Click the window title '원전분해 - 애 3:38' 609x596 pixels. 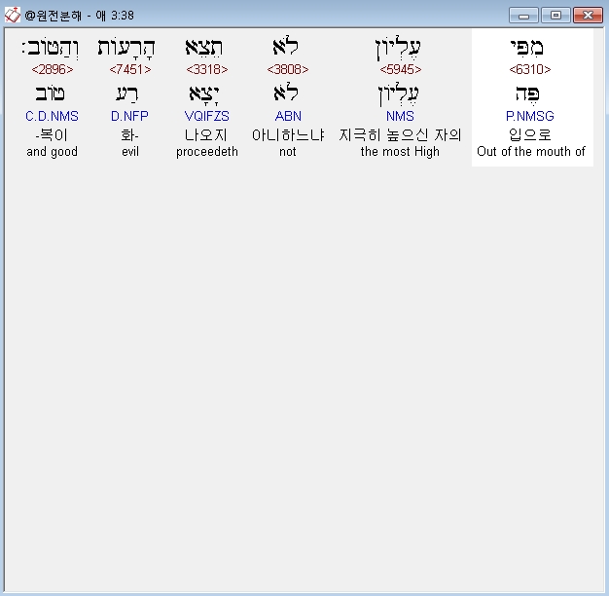tap(80, 16)
